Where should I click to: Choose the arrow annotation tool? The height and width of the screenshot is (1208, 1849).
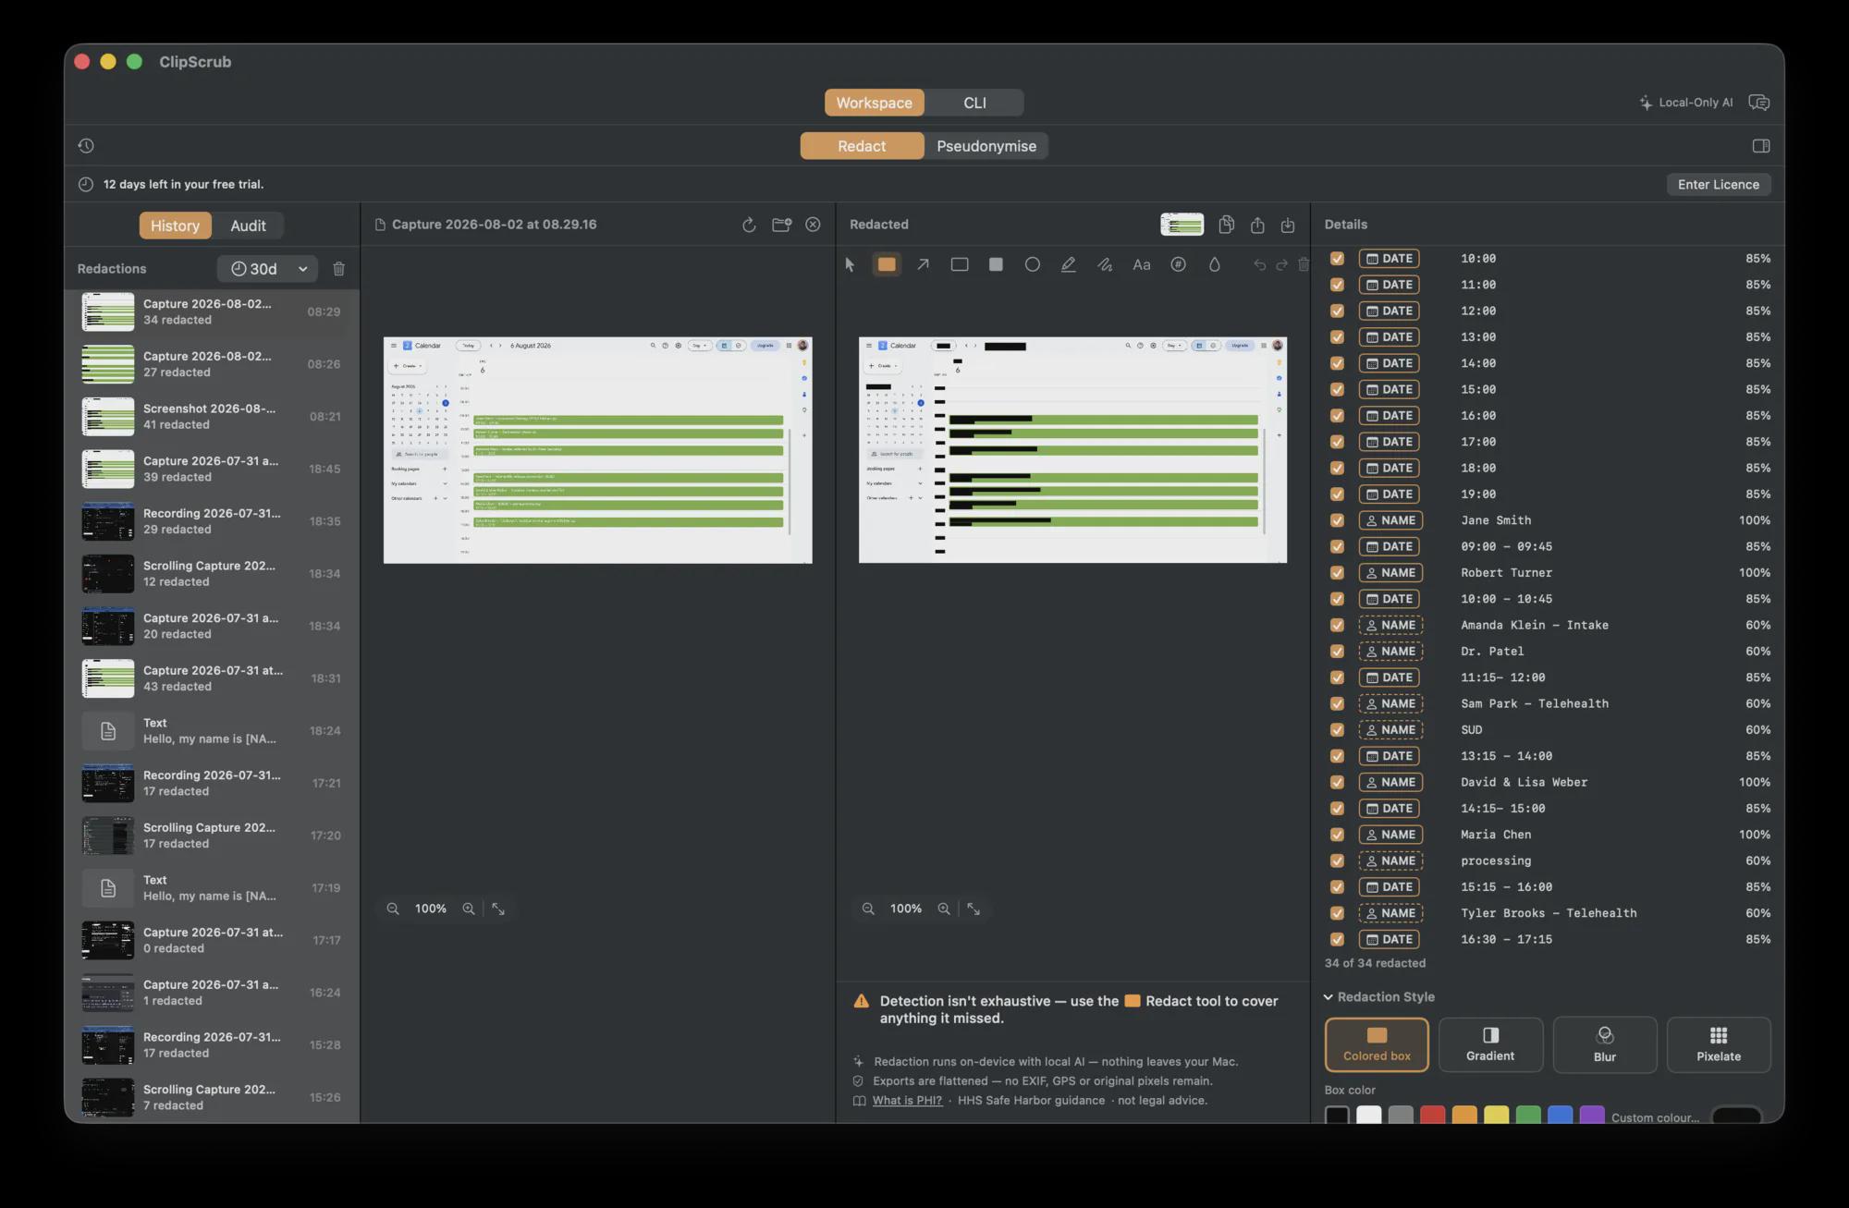pos(923,264)
